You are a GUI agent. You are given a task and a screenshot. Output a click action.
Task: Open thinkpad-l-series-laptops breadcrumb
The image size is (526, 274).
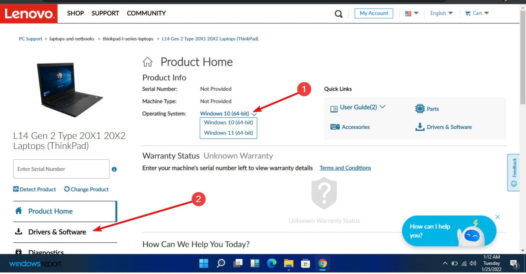[128, 39]
